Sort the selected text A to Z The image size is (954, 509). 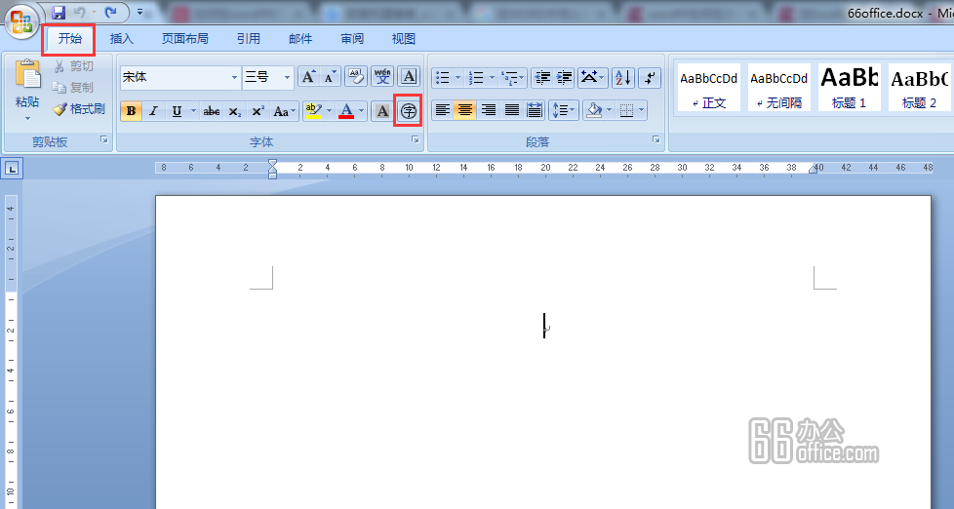[623, 77]
